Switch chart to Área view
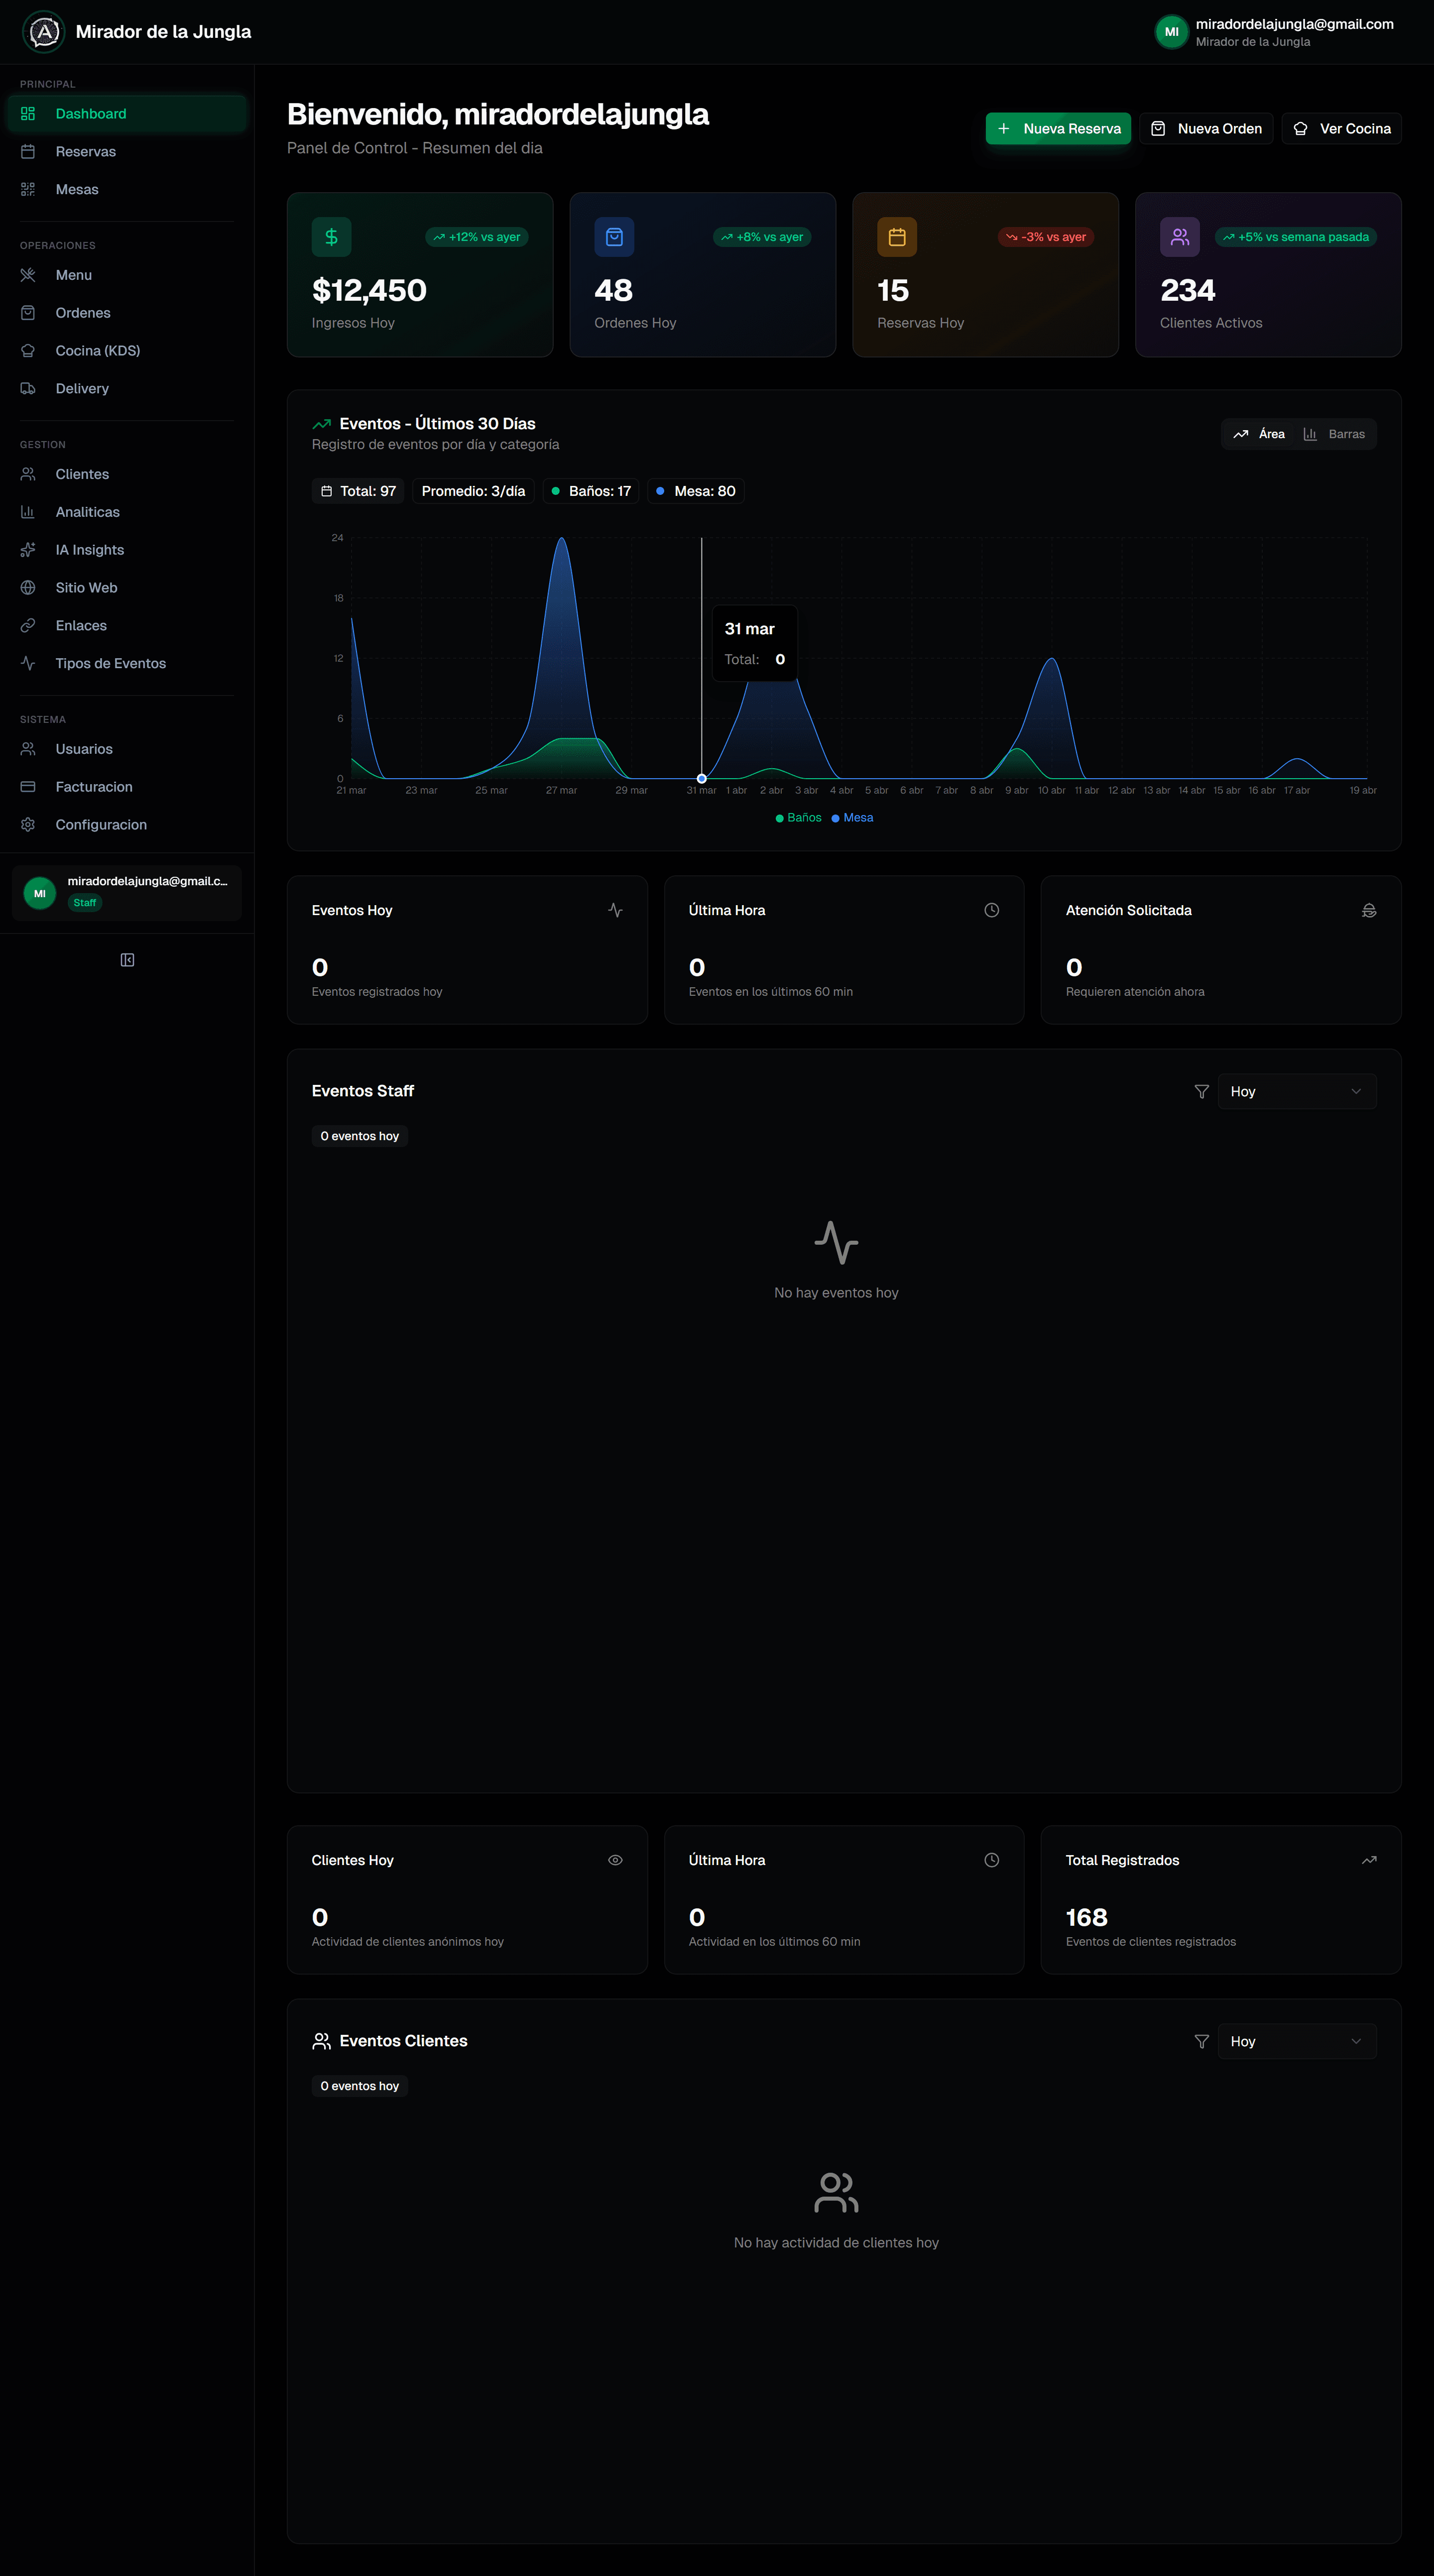Viewport: 1434px width, 2576px height. coord(1259,434)
